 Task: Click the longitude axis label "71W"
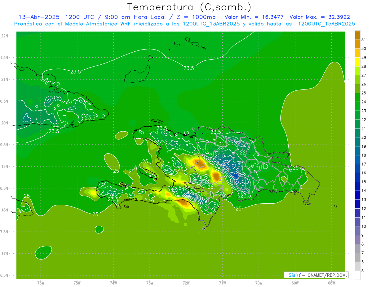(x=222, y=283)
